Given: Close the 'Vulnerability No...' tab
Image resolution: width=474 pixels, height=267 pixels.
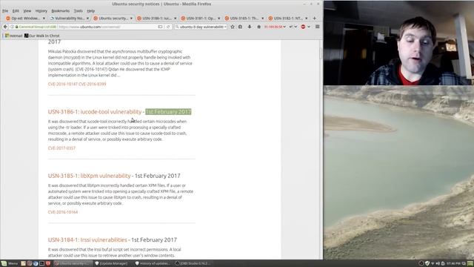Looking at the screenshot, I should (x=87, y=18).
